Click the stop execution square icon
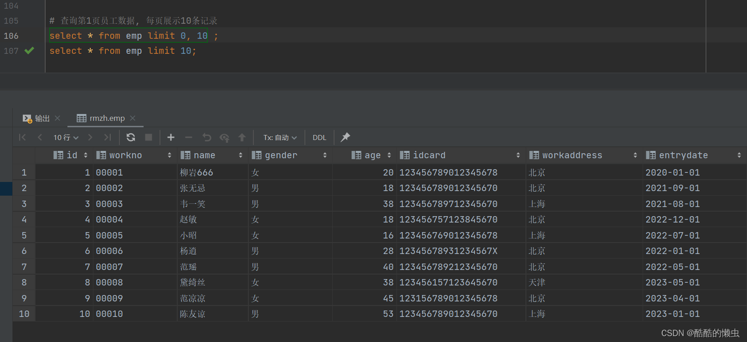This screenshot has width=747, height=342. click(149, 137)
